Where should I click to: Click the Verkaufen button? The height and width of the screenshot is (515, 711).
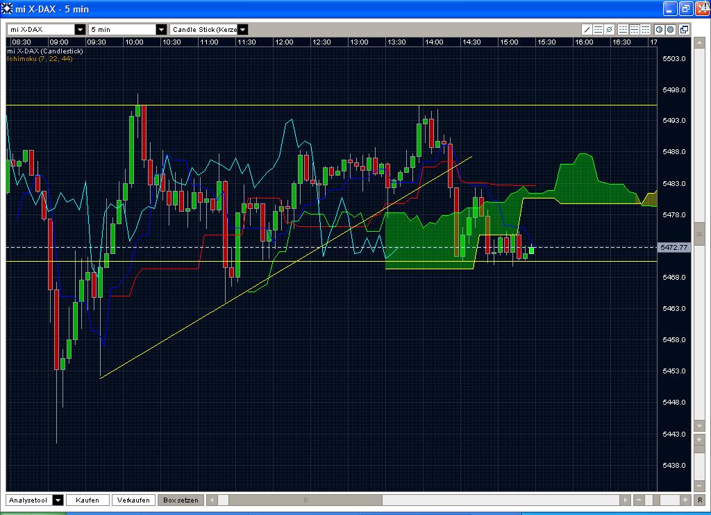[x=133, y=500]
